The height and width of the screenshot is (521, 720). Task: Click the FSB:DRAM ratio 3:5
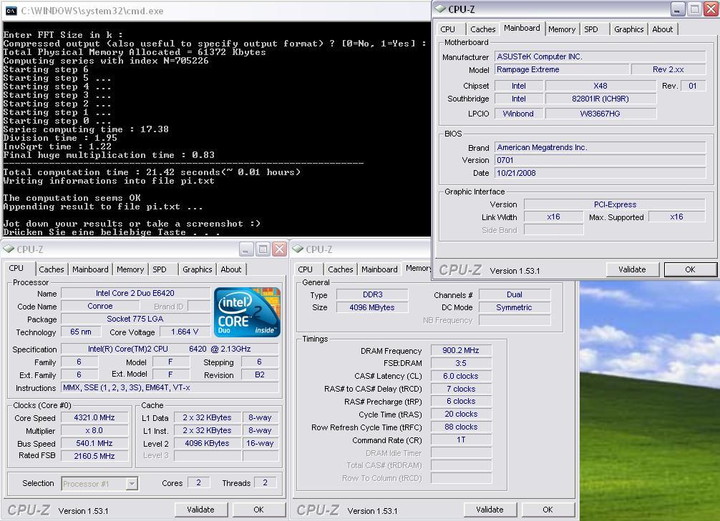point(461,363)
